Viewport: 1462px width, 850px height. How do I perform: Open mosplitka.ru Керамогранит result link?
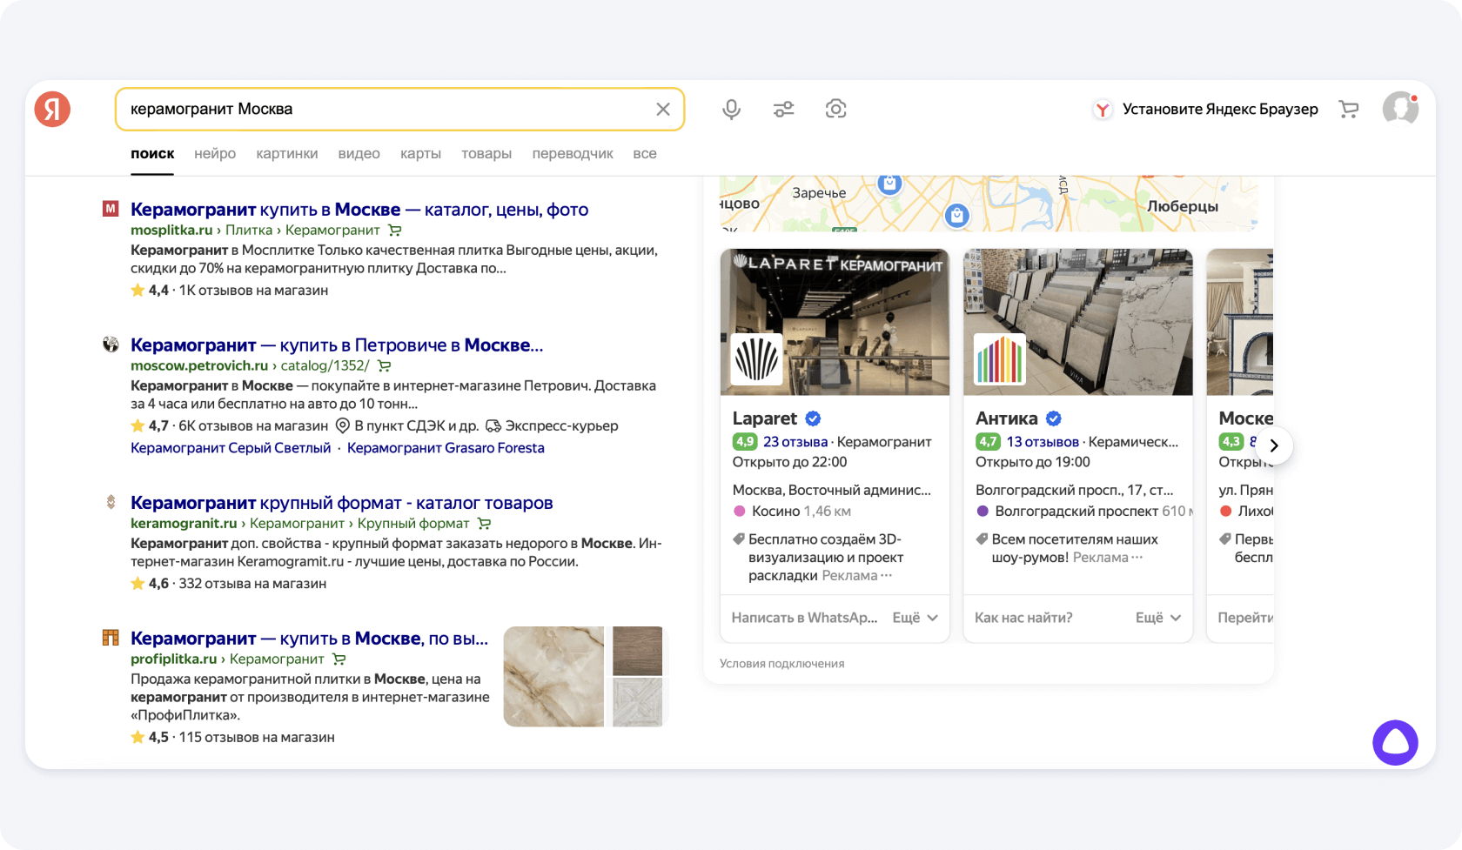tap(359, 210)
